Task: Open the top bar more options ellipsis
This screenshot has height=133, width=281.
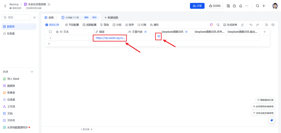Action: tap(247, 6)
